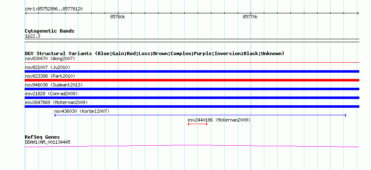
Task: Select the red loss bar of nsv823398
Action: click(x=192, y=80)
